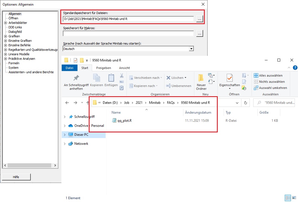Expand Einzelne Befehle tree node
The width and height of the screenshot is (298, 202).
[x=6, y=45]
